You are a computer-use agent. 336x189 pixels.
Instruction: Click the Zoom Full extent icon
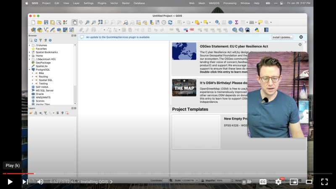pos(100,22)
